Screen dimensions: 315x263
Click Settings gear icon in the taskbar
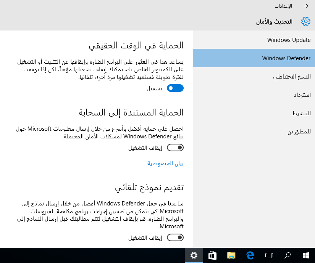point(194,255)
